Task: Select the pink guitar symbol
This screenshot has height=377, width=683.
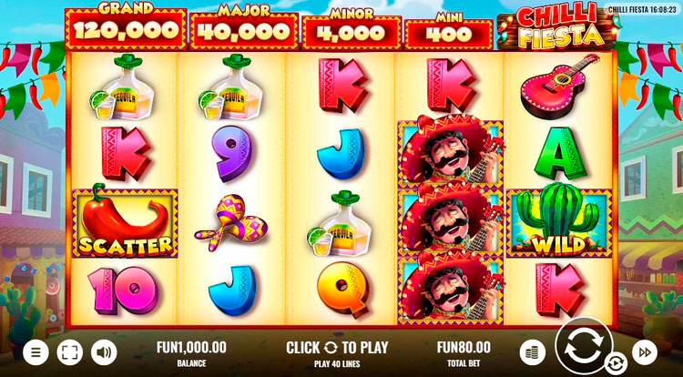Action: 557,86
